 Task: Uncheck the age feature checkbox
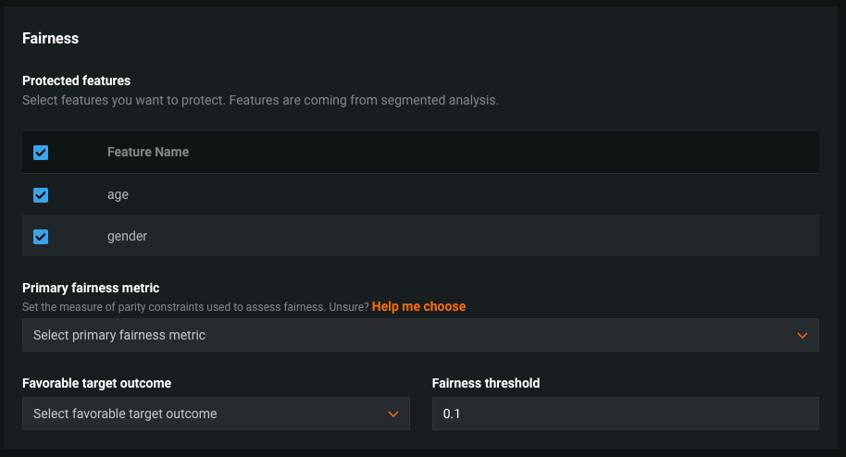click(x=41, y=195)
